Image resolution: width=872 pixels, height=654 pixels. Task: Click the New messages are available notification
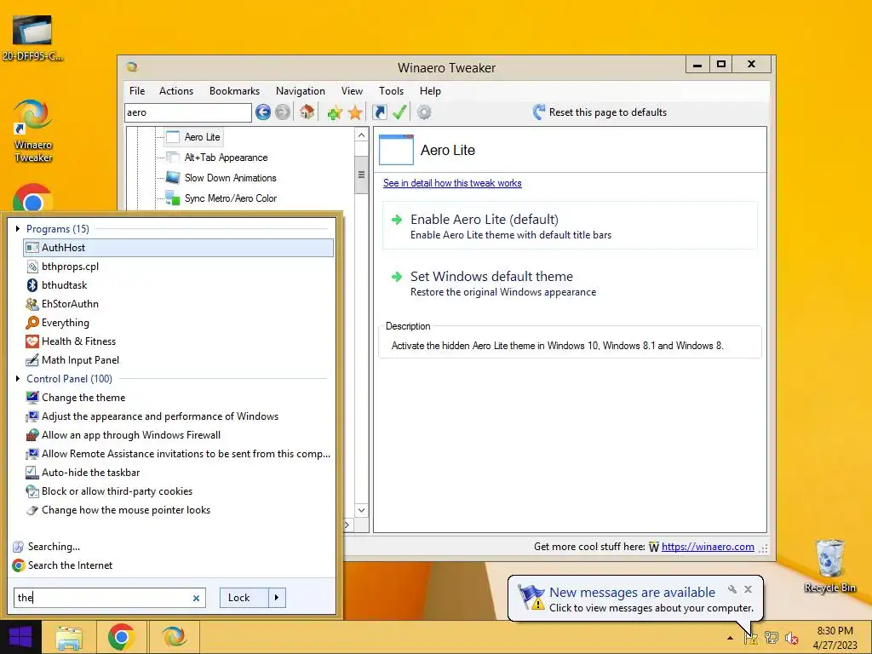tap(635, 599)
